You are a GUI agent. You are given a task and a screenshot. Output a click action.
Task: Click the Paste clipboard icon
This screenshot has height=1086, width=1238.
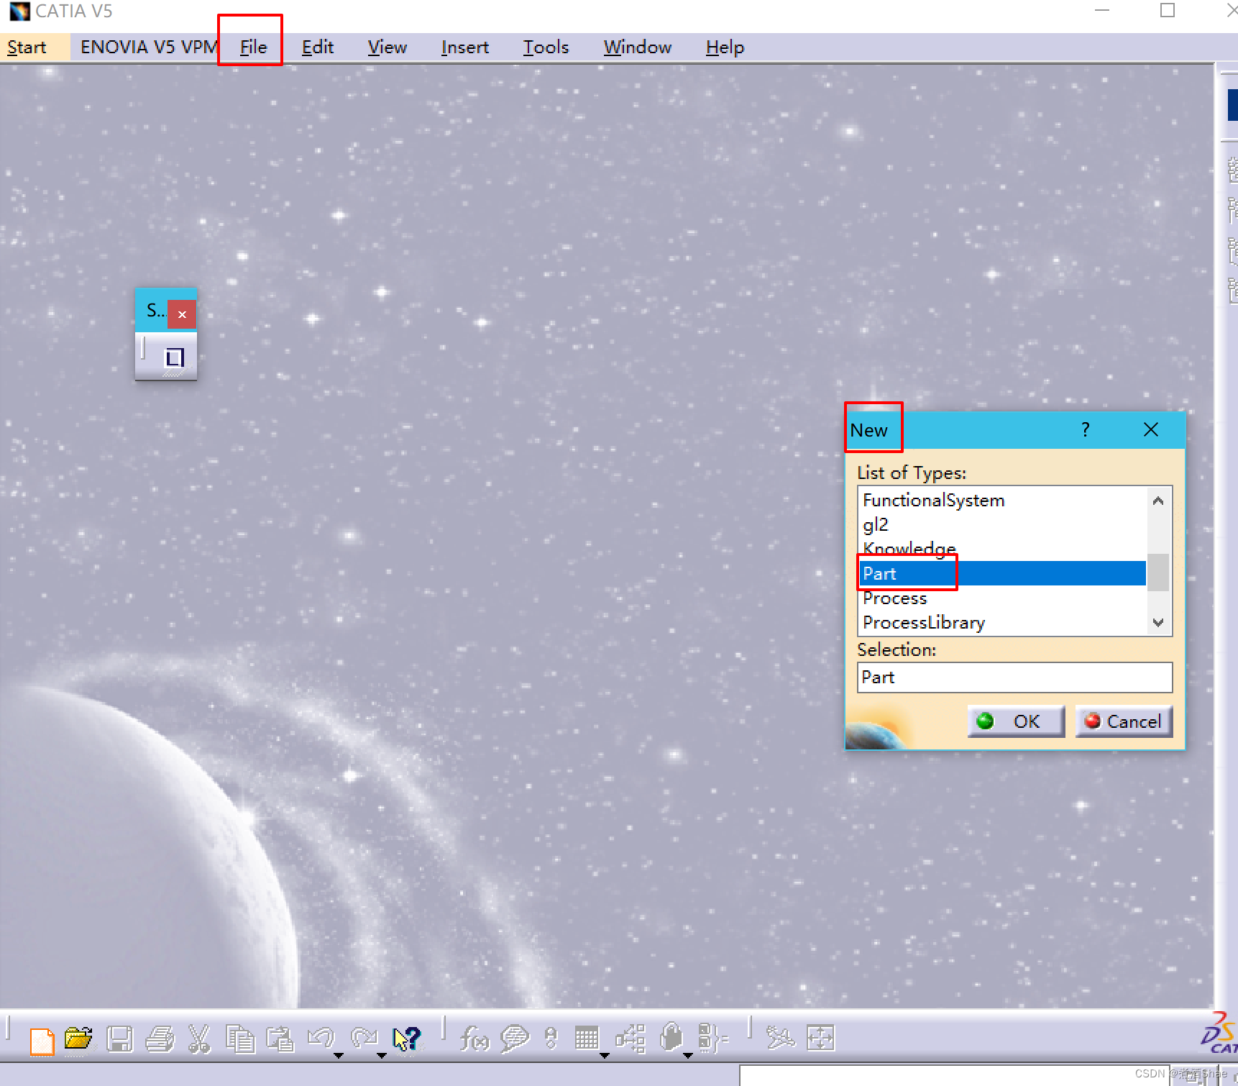point(280,1039)
